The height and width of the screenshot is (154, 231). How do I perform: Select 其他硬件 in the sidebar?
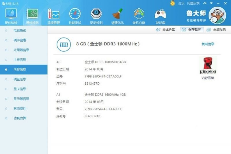pos(24,108)
